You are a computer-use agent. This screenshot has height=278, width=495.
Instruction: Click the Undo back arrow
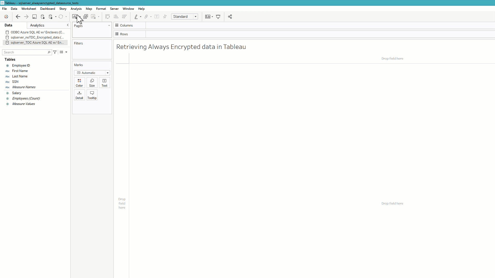(x=18, y=17)
